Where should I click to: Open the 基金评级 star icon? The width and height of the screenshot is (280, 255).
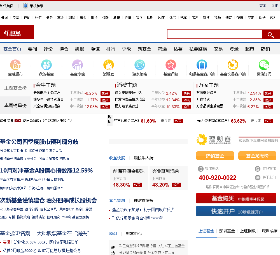171,65
